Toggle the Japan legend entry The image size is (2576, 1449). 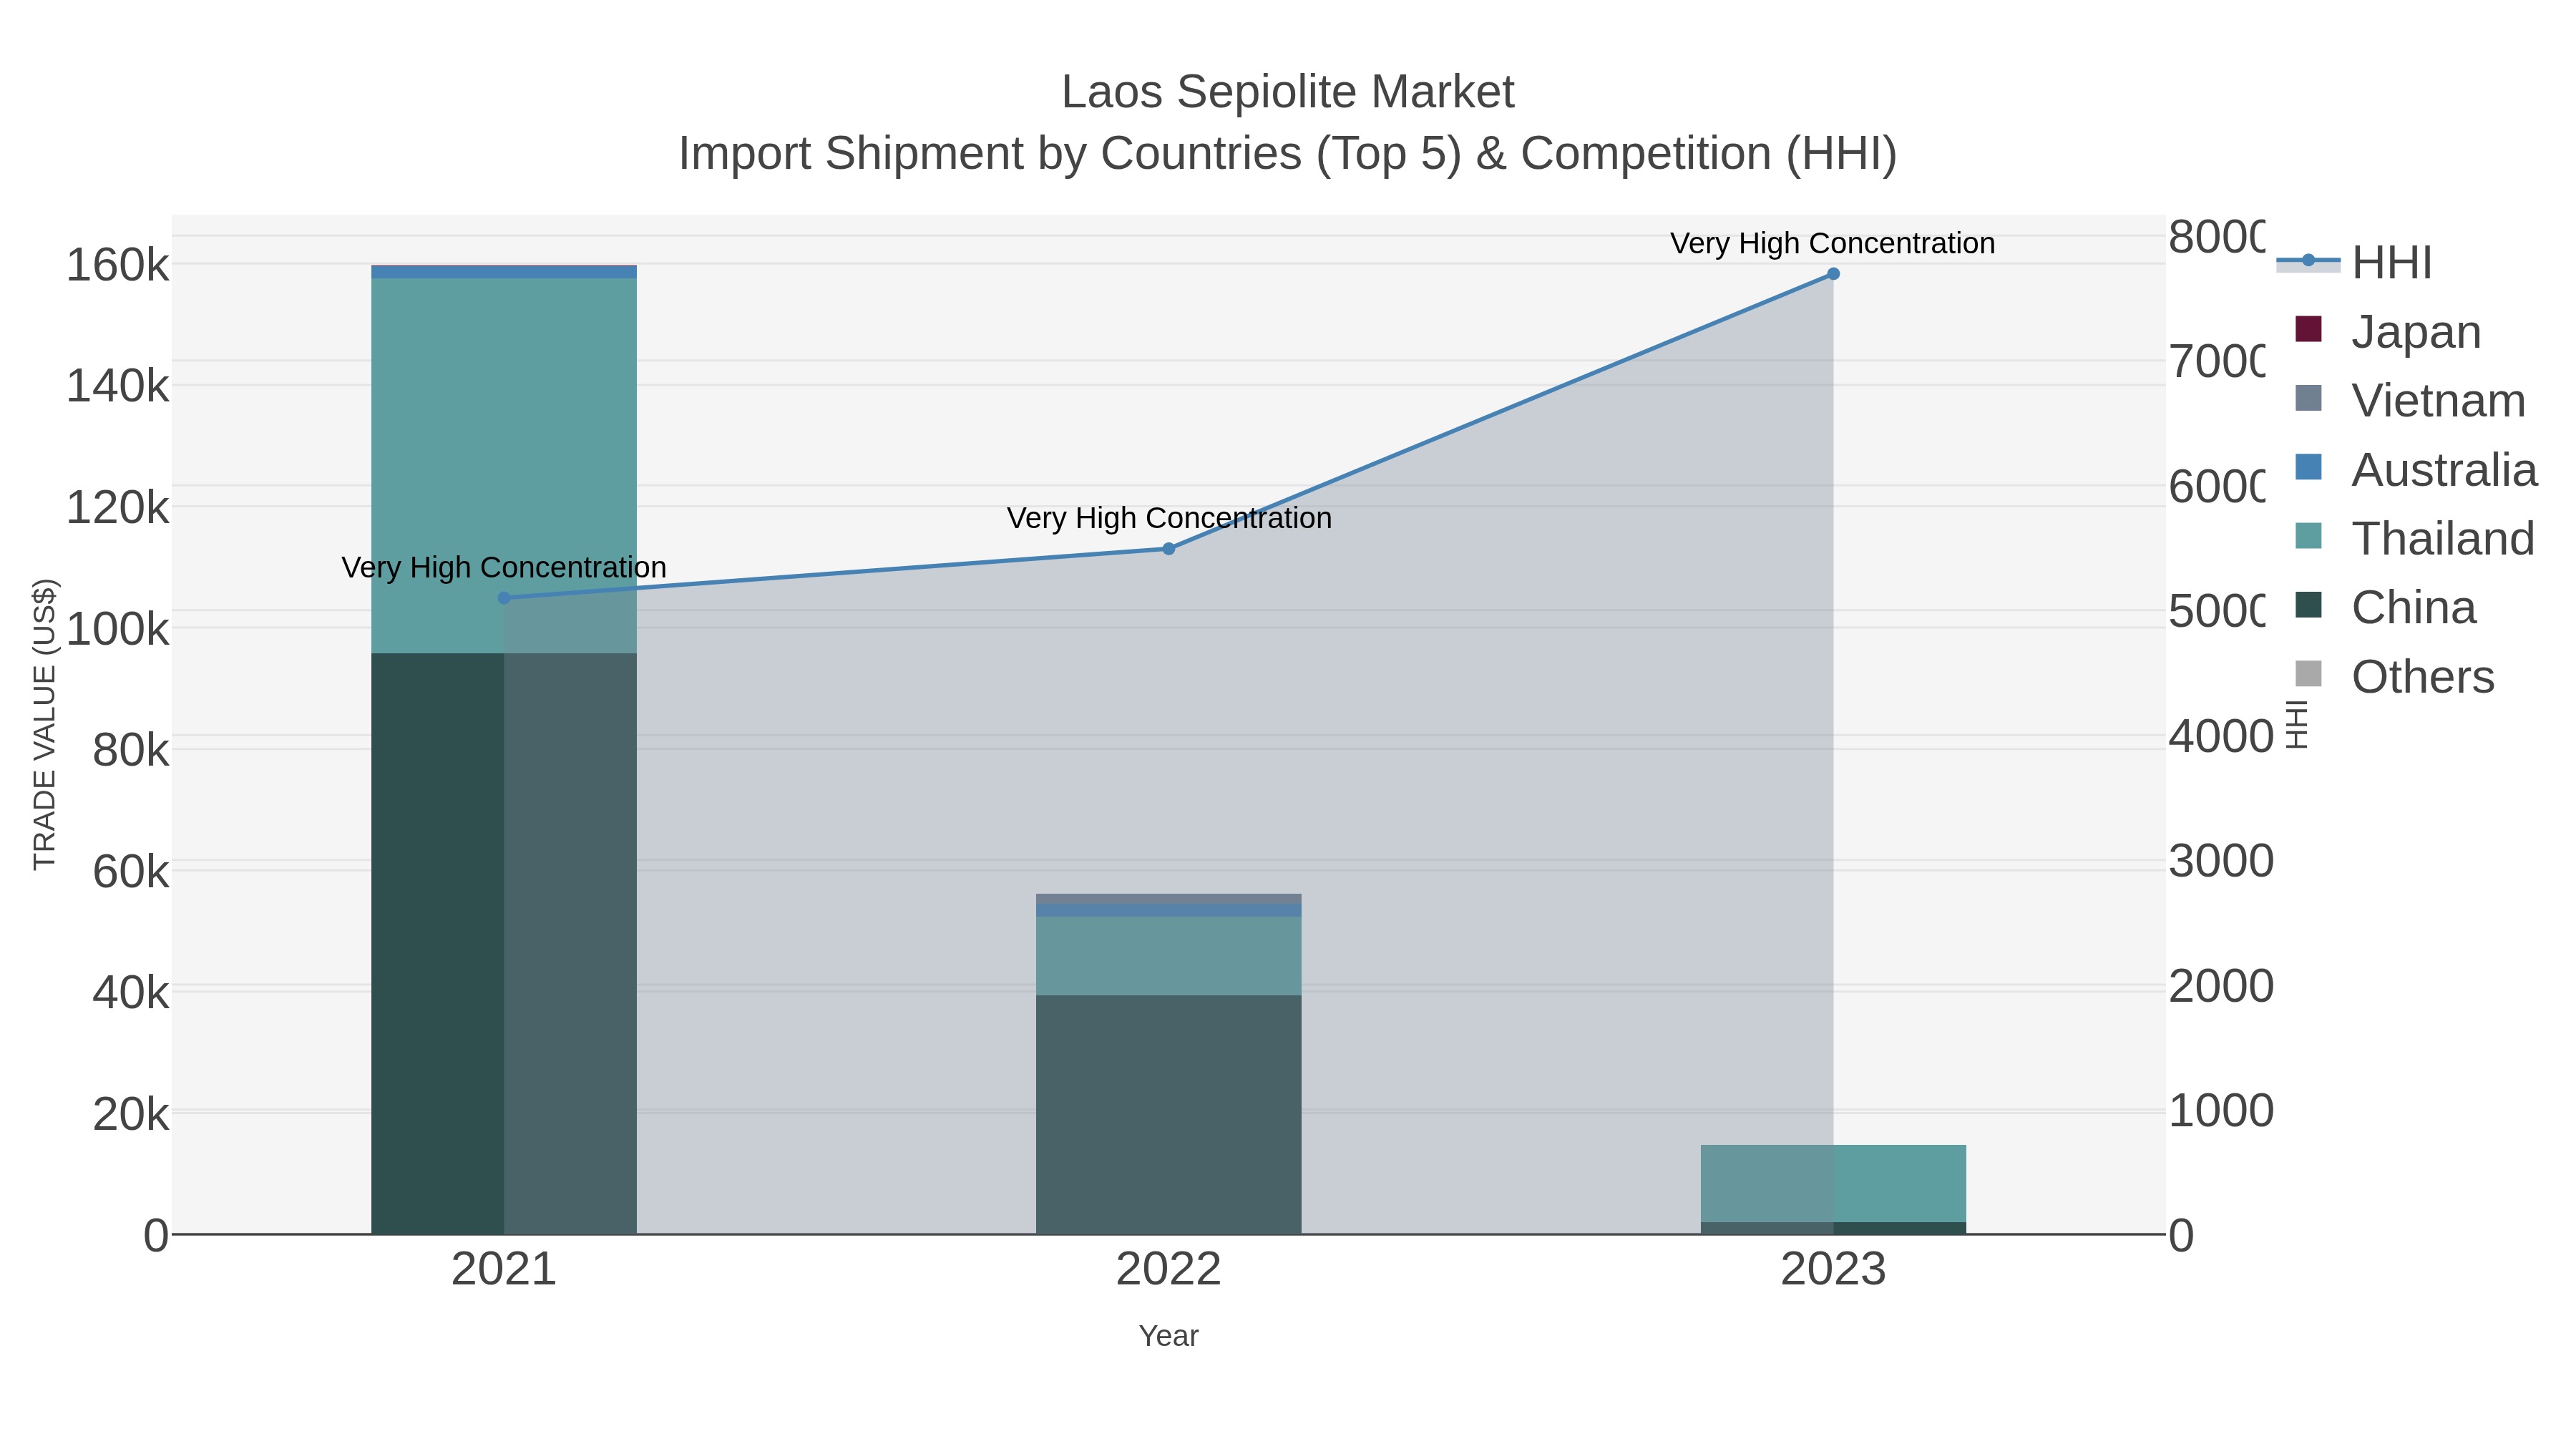click(x=2388, y=332)
